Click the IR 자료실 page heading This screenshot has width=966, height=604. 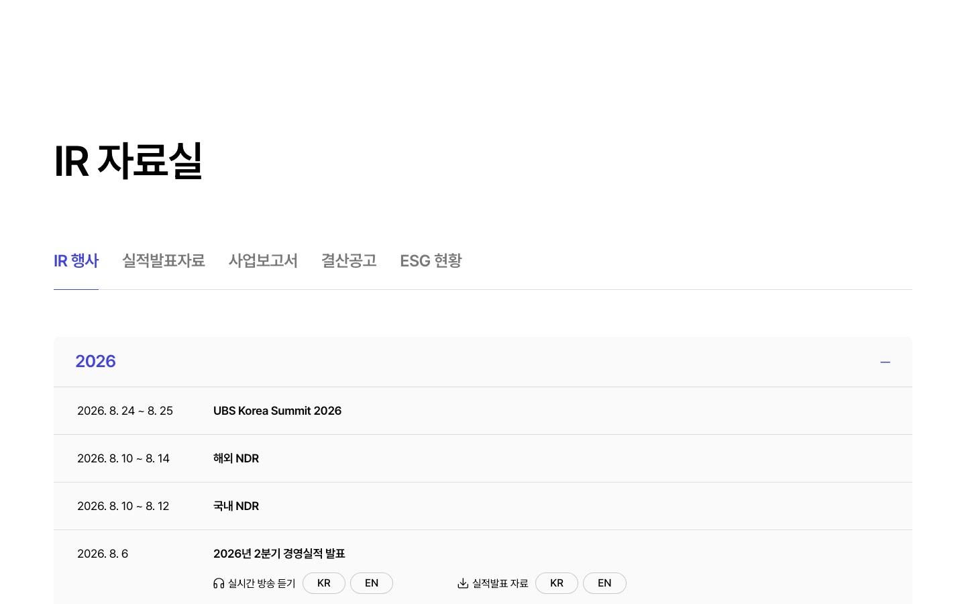point(128,161)
